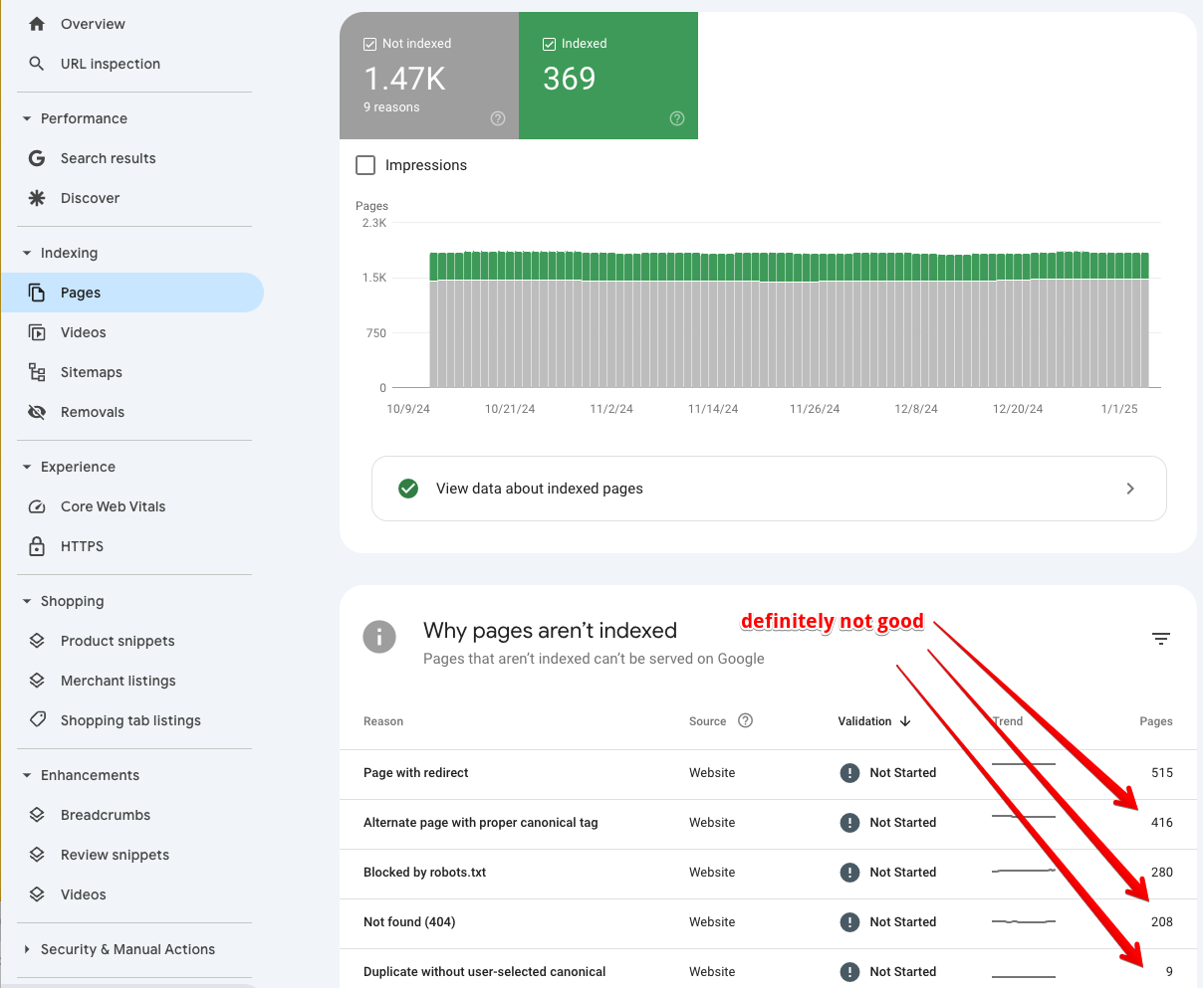Open the Page with redirect reason

pos(768,773)
